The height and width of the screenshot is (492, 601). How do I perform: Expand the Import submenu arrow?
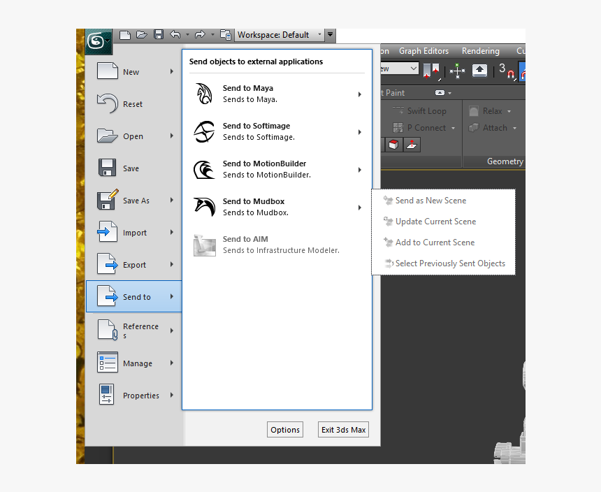point(172,232)
